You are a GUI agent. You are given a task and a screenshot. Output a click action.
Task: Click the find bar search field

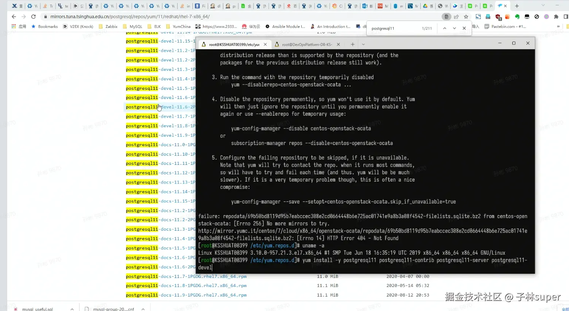click(x=394, y=28)
